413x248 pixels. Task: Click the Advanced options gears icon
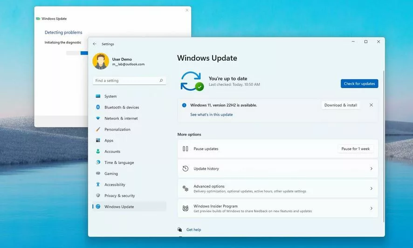(x=186, y=188)
